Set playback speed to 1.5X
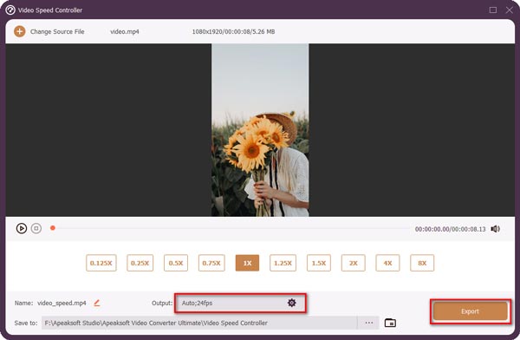The image size is (520, 340). click(319, 263)
